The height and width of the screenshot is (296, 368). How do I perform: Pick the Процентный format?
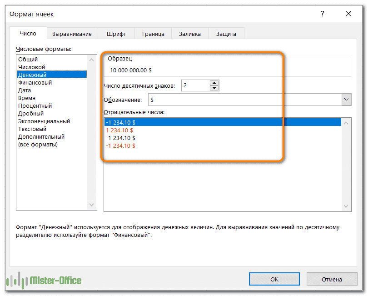35,106
